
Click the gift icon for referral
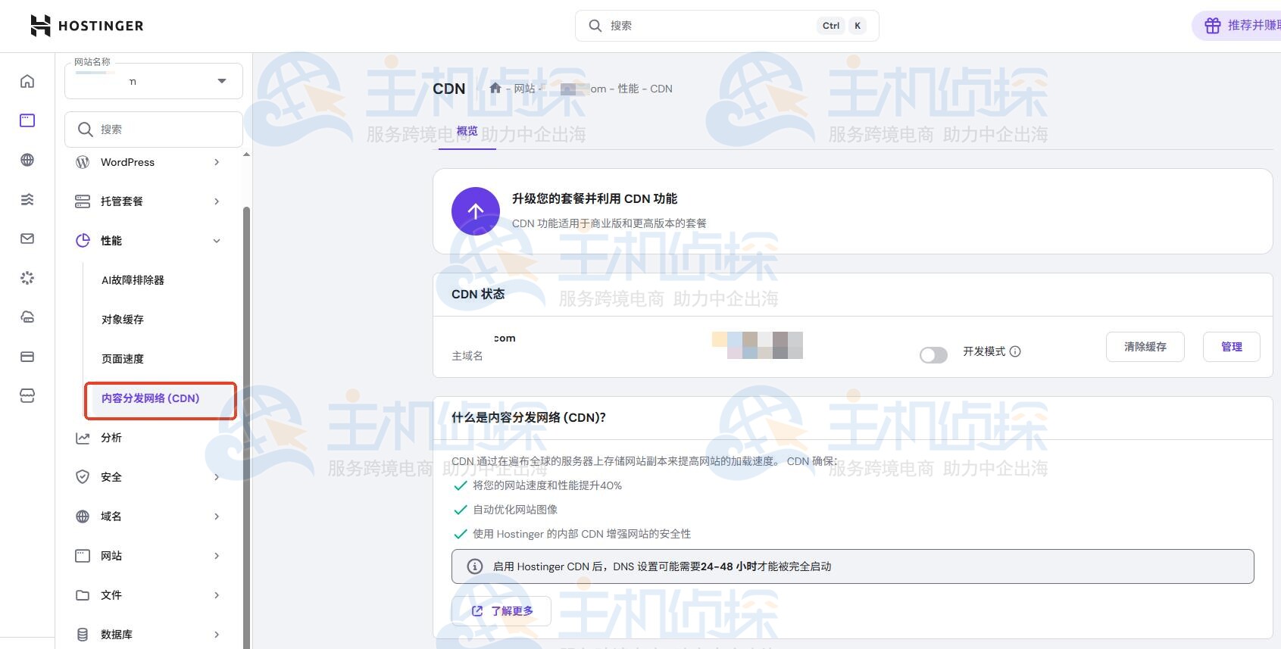[1213, 26]
